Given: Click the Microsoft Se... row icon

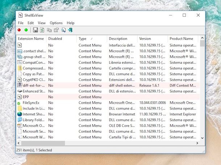Looking at the screenshot, I should tap(20, 131).
